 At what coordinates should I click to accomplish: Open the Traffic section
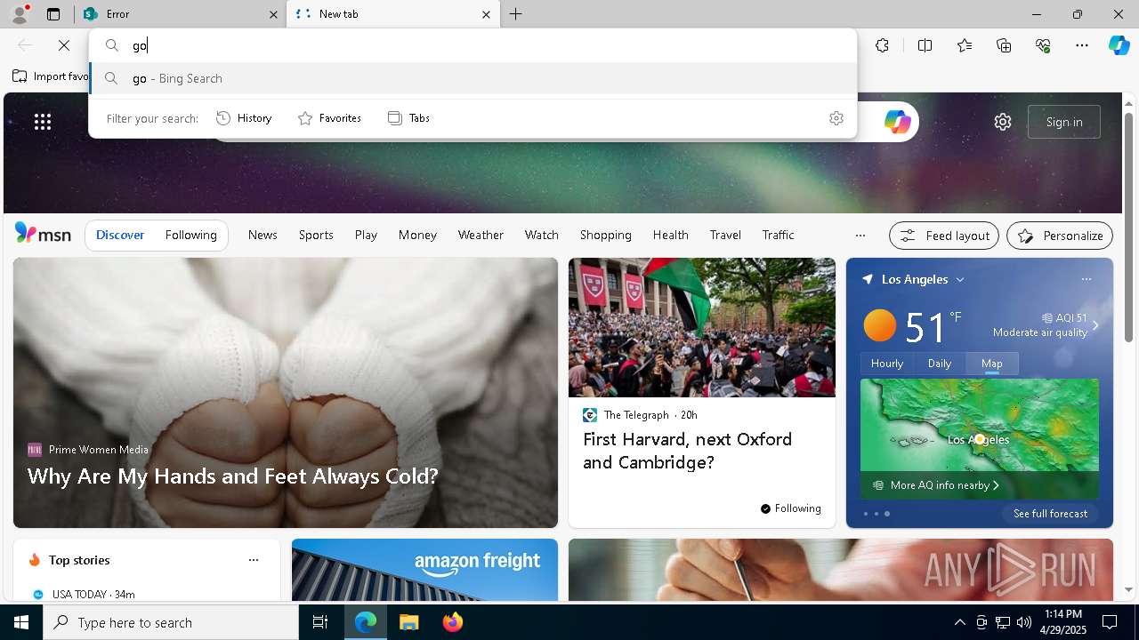[x=778, y=235]
